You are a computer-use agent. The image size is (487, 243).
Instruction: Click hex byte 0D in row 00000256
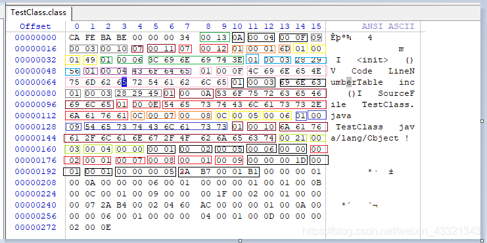click(x=269, y=216)
